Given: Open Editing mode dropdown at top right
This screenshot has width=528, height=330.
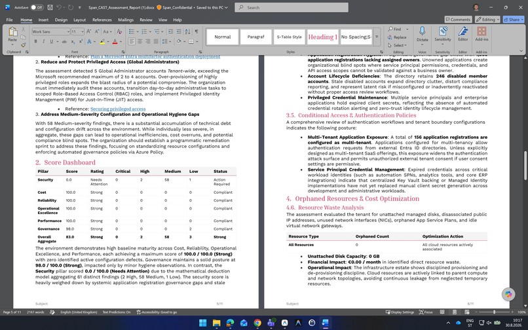Looking at the screenshot, I should pyautogui.click(x=487, y=20).
